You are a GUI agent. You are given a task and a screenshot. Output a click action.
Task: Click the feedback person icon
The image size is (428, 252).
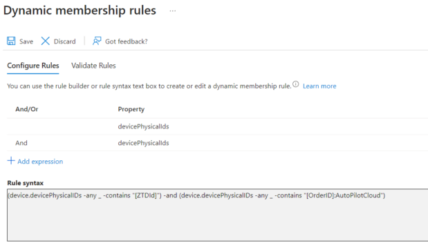coord(97,41)
